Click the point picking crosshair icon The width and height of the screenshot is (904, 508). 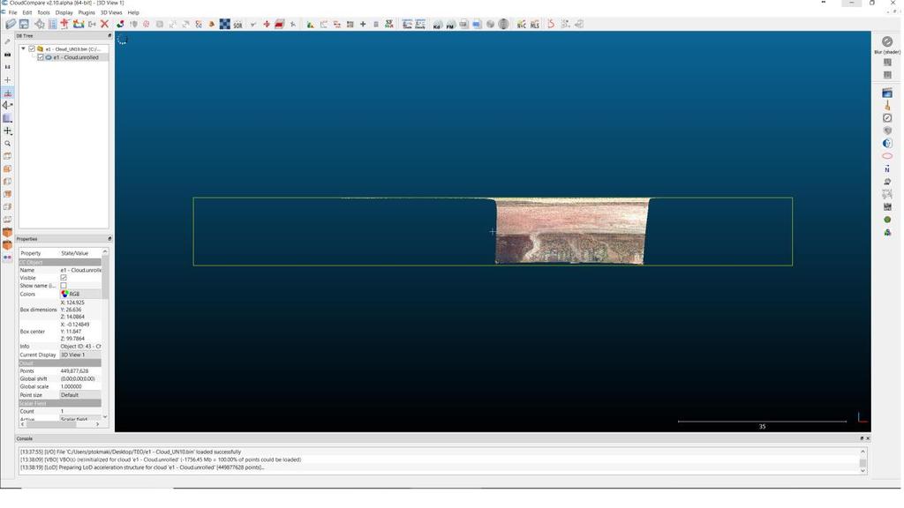click(39, 24)
